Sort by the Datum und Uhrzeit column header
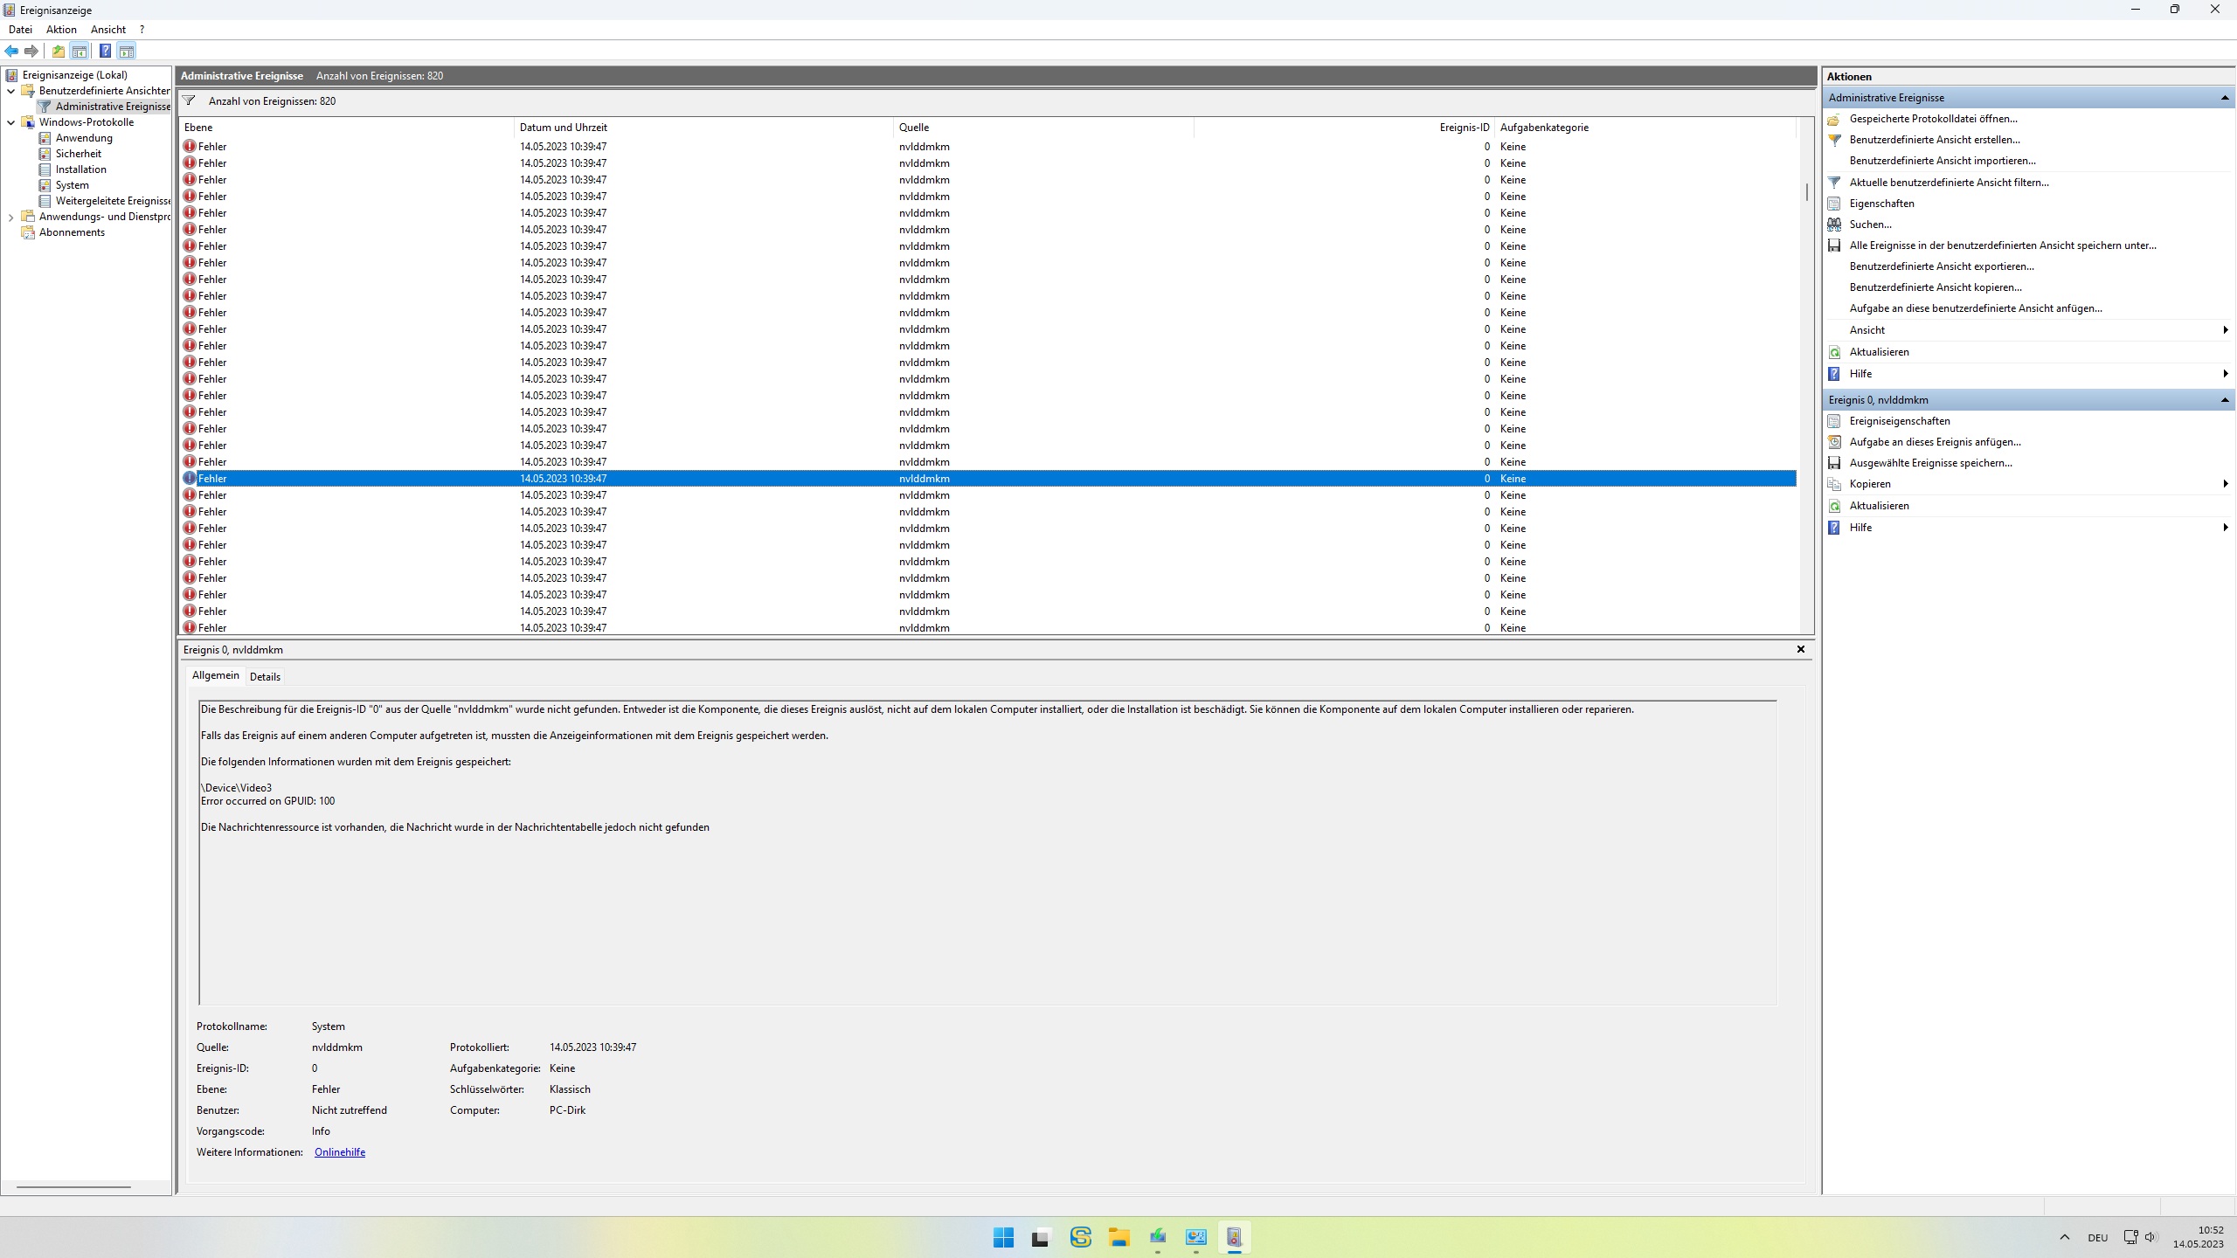The width and height of the screenshot is (2237, 1258). [x=563, y=128]
